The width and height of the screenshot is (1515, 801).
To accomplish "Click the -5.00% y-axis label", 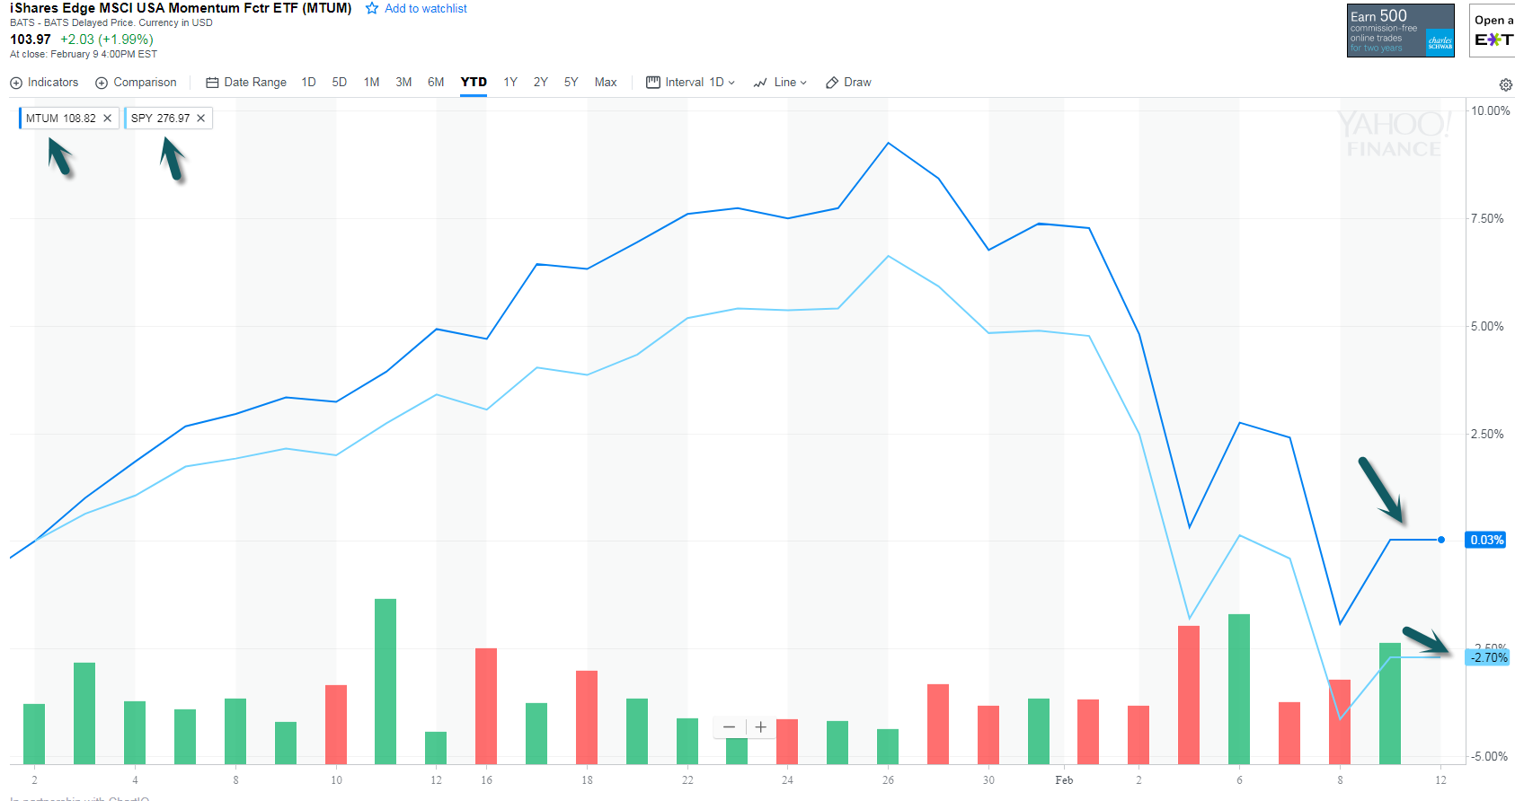I will coord(1489,756).
